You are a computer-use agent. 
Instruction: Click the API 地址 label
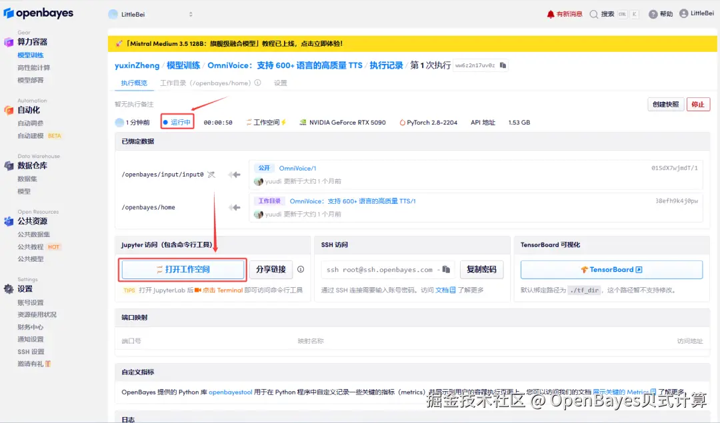pos(483,123)
